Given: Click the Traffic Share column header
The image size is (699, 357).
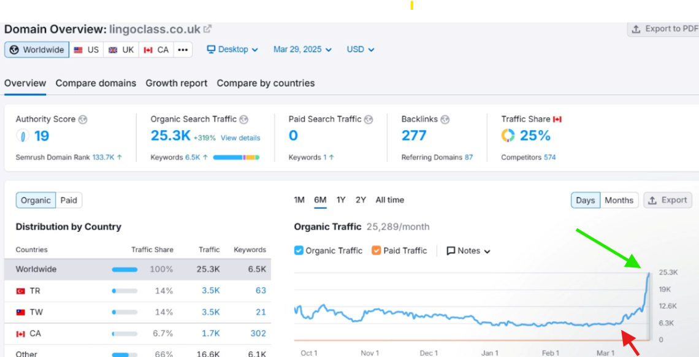Looking at the screenshot, I should (x=152, y=250).
